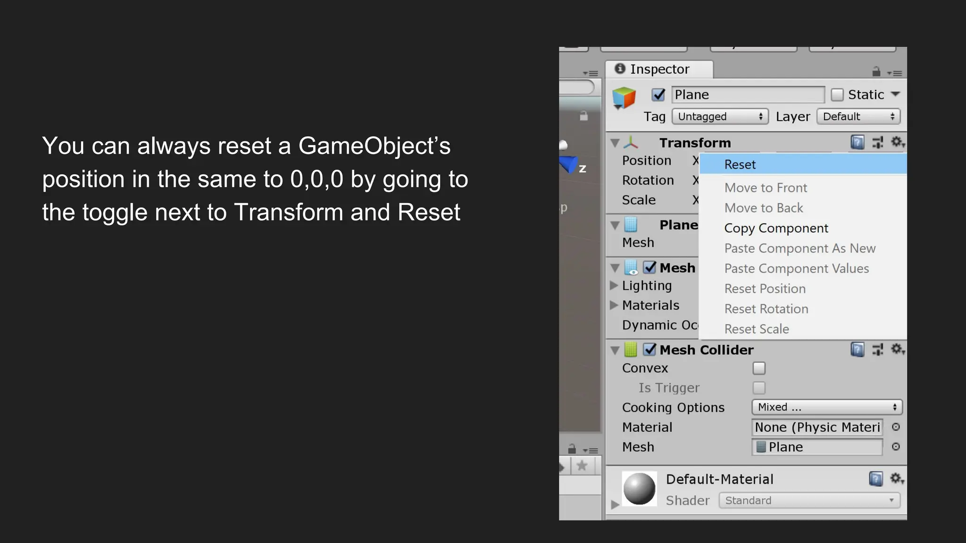
Task: Choose Paste Component Values
Action: (803, 269)
